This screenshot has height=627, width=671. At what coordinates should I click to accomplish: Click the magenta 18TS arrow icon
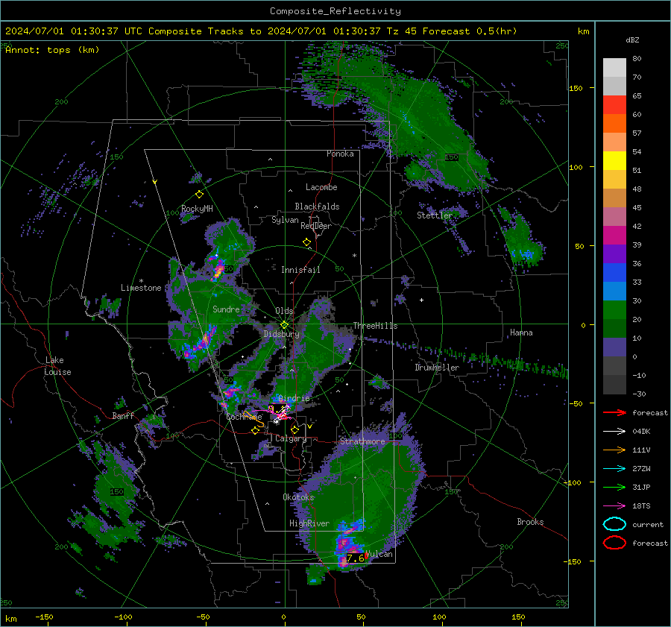coord(614,506)
